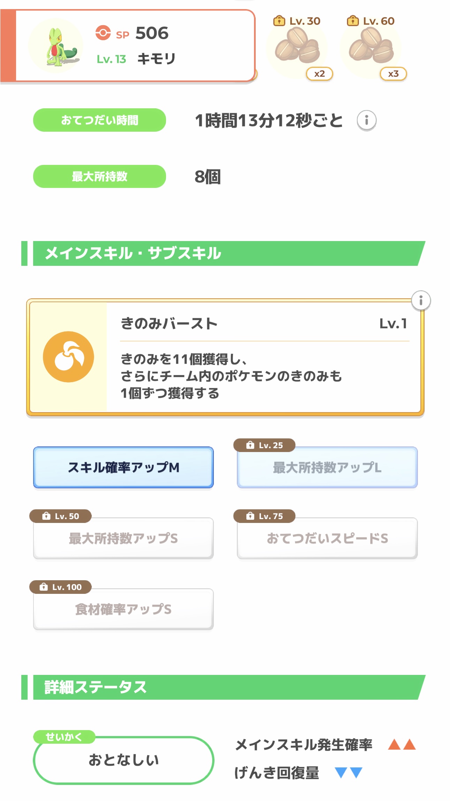Open info icon on きのみバースト skill card
This screenshot has width=450, height=801.
(421, 300)
